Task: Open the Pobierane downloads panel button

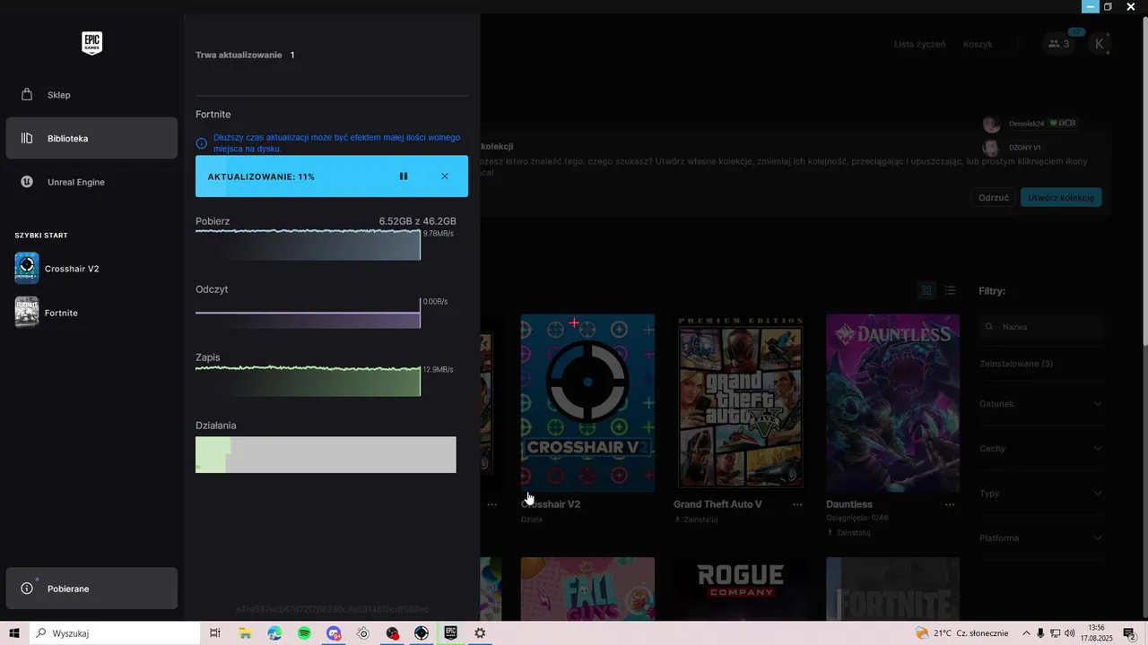Action: click(91, 589)
